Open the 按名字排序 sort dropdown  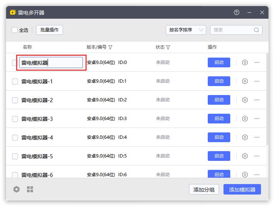click(x=186, y=30)
